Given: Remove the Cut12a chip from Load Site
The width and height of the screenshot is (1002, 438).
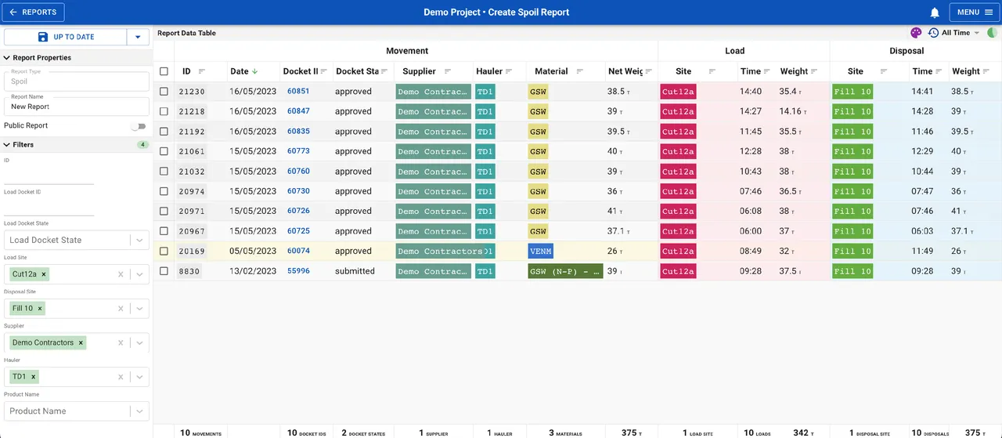Looking at the screenshot, I should point(44,274).
